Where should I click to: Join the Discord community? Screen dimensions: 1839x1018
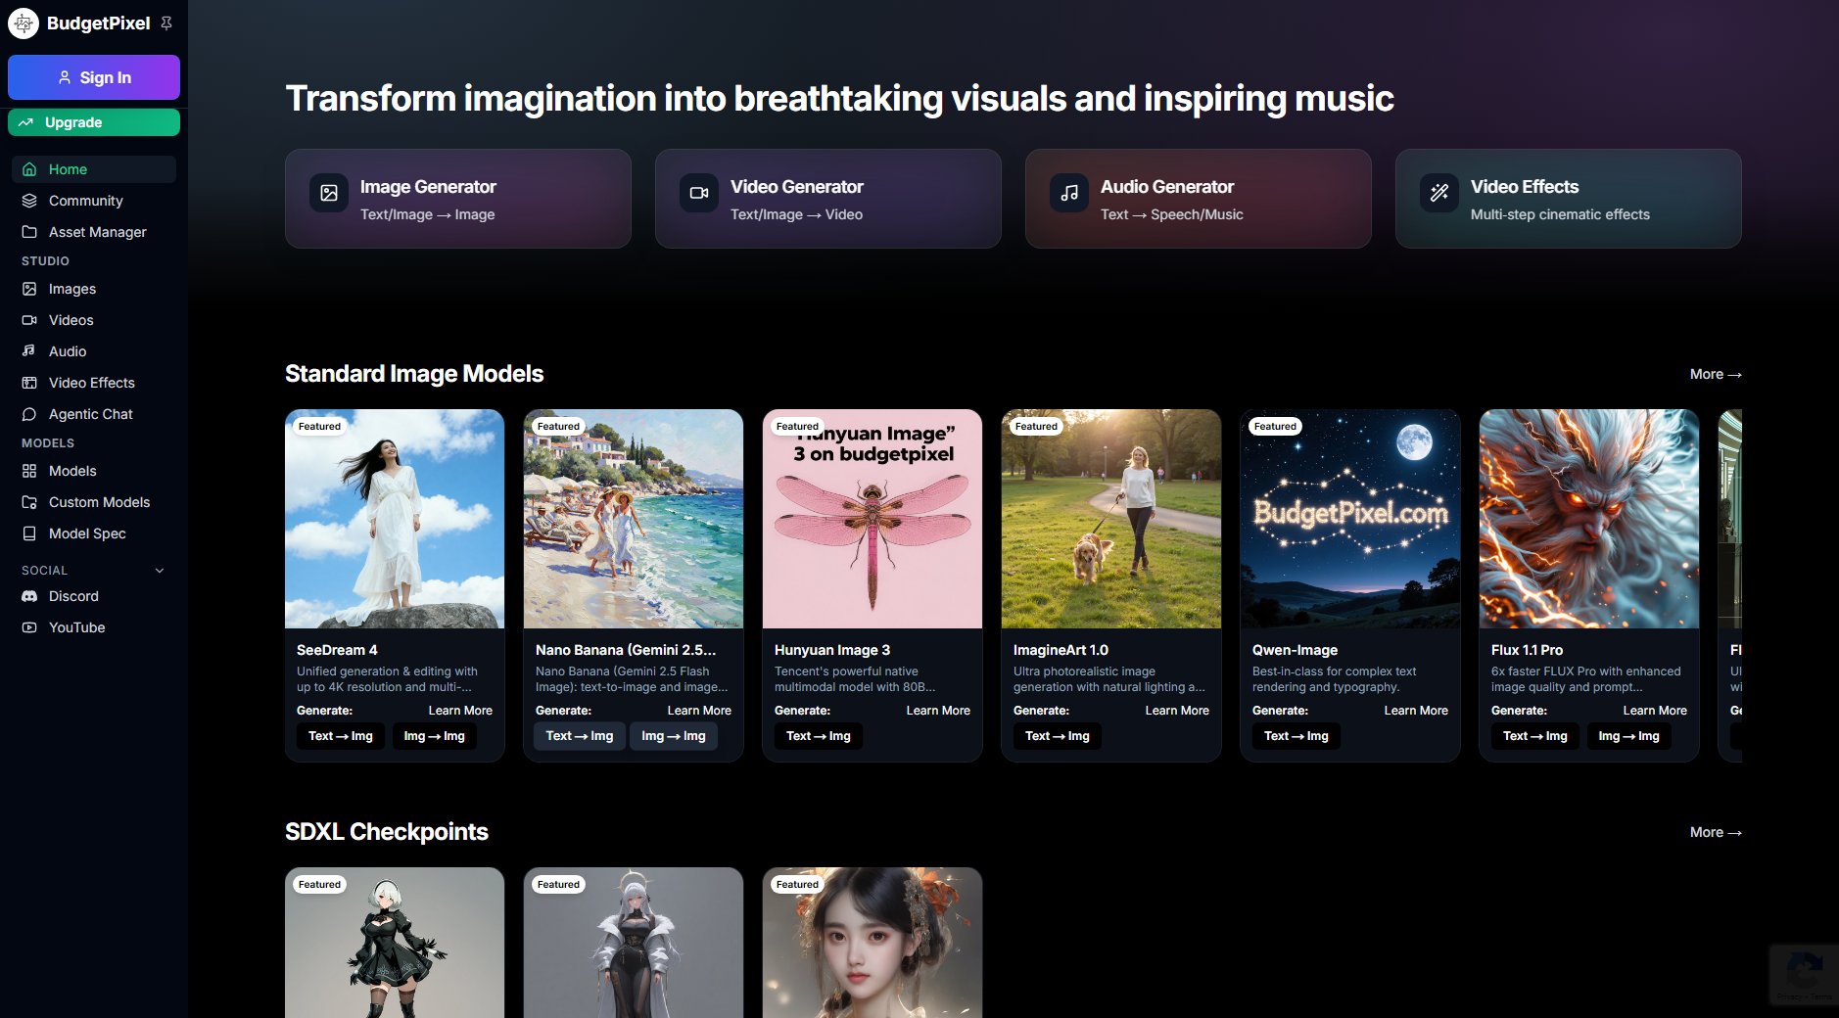(x=73, y=596)
